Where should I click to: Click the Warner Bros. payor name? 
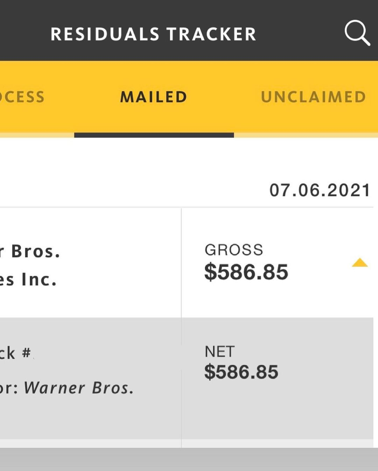click(79, 388)
